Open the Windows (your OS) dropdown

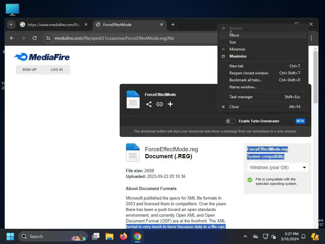click(277, 167)
